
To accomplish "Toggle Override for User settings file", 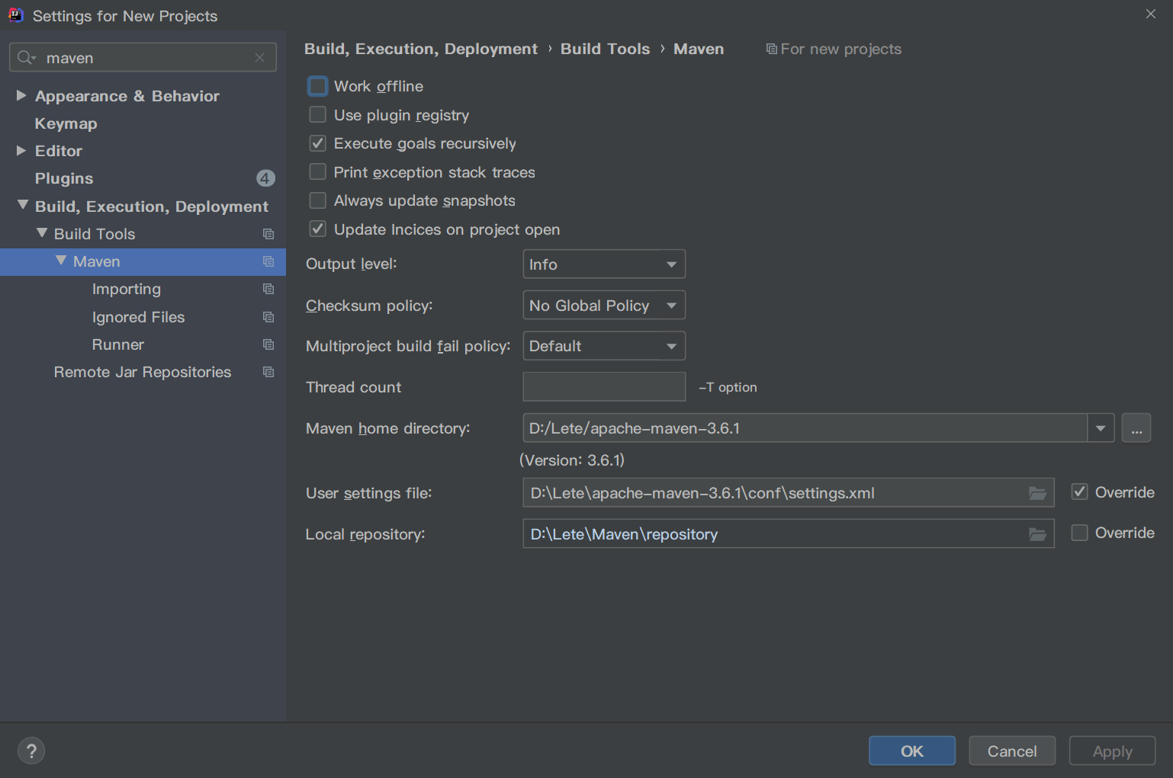I will coord(1079,492).
